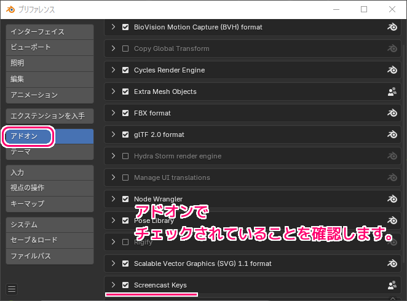This screenshot has height=301, width=407.
Task: Uncheck Cycles Render Engine addon
Action: tap(125, 70)
